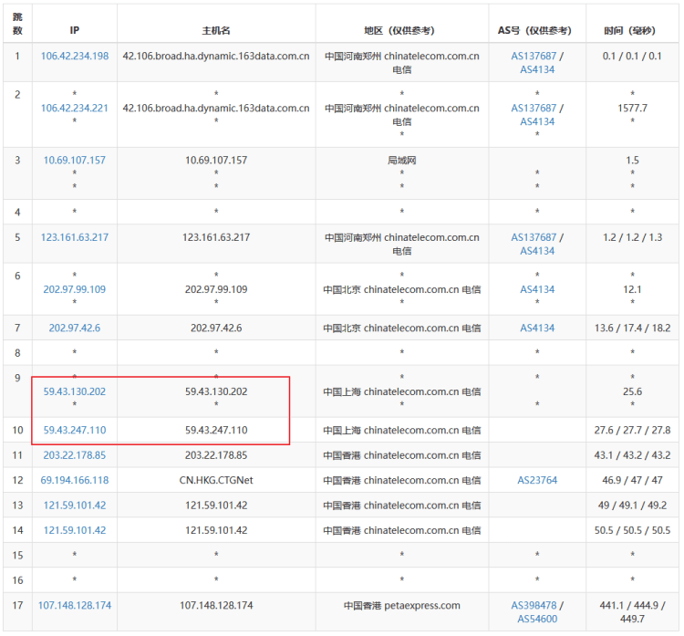Viewport: 684px width, 636px height.
Task: Click hop 13's 121.59.101.42 IP link
Action: [x=75, y=506]
